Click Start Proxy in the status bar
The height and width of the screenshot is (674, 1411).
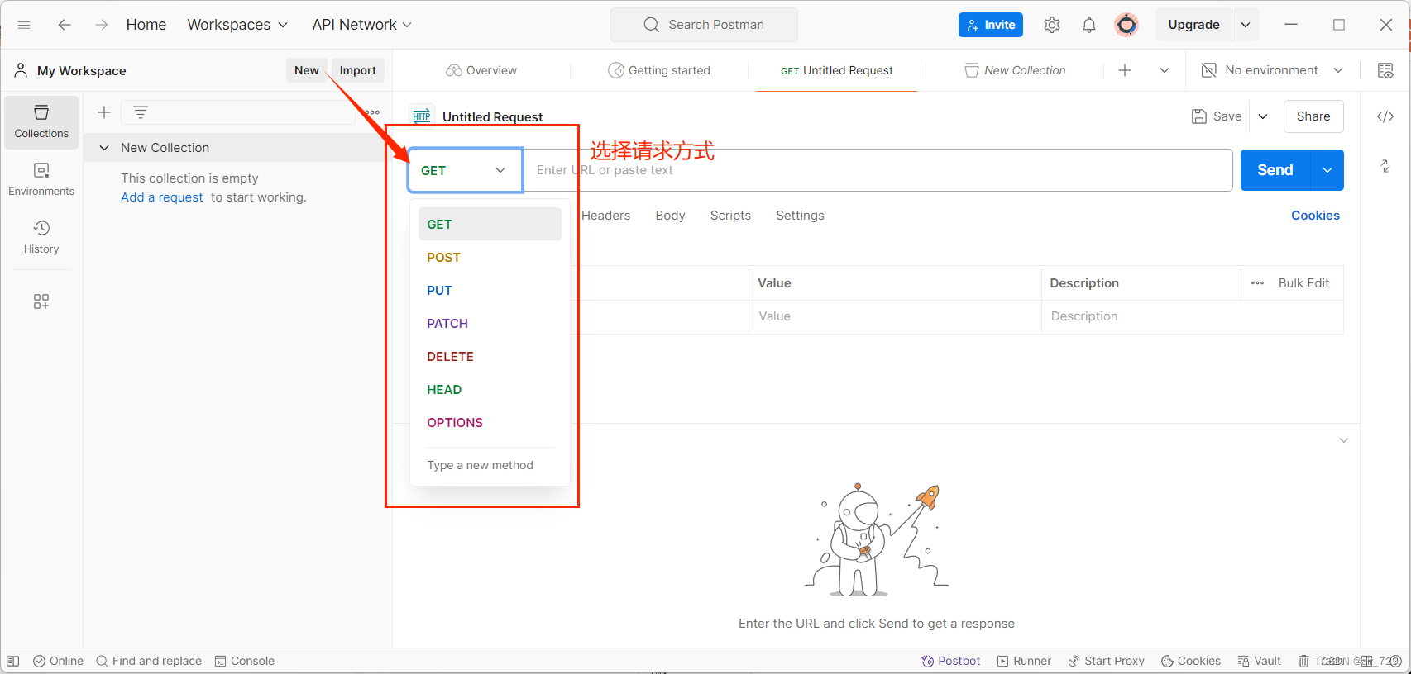coord(1106,661)
